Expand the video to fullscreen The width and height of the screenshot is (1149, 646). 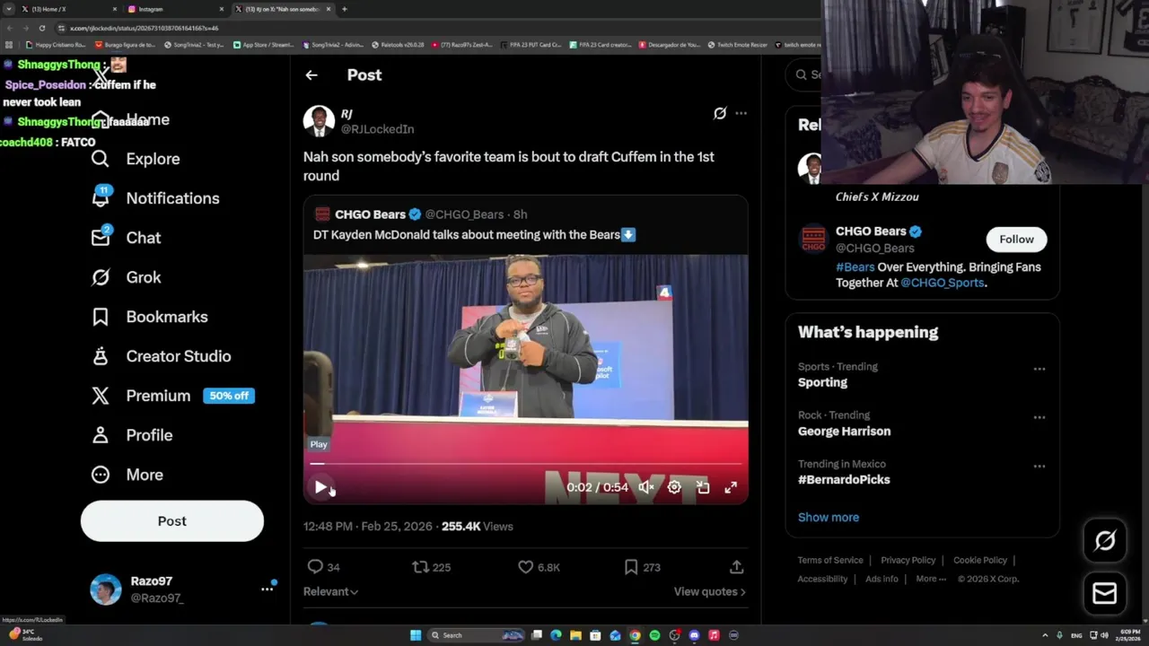click(x=731, y=487)
